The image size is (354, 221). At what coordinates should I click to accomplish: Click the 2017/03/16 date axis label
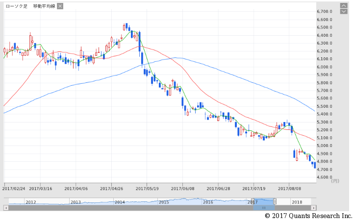[40, 189]
